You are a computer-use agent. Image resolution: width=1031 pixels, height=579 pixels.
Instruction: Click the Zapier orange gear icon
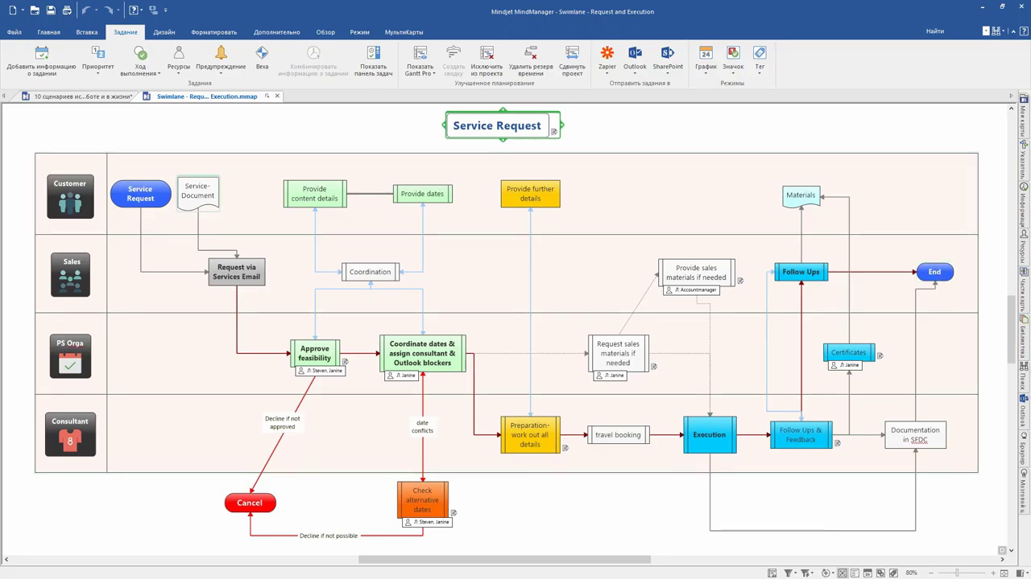(x=607, y=52)
